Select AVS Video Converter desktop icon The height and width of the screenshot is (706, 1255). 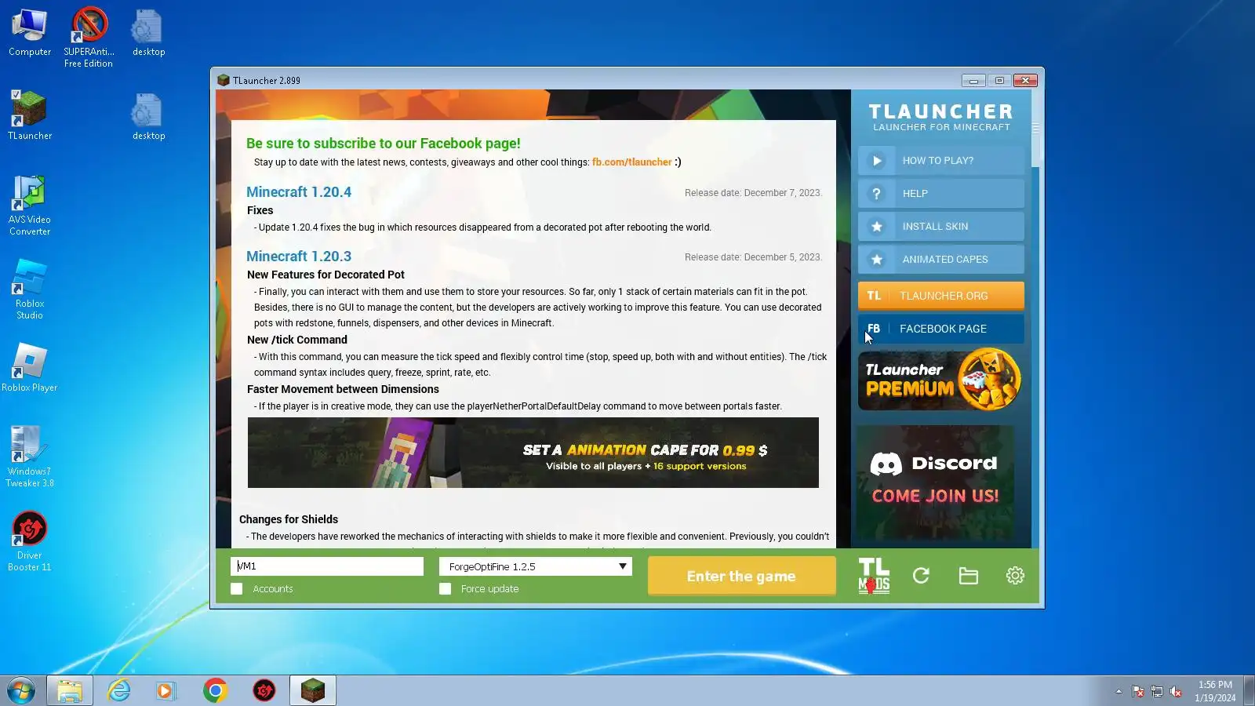pyautogui.click(x=30, y=206)
